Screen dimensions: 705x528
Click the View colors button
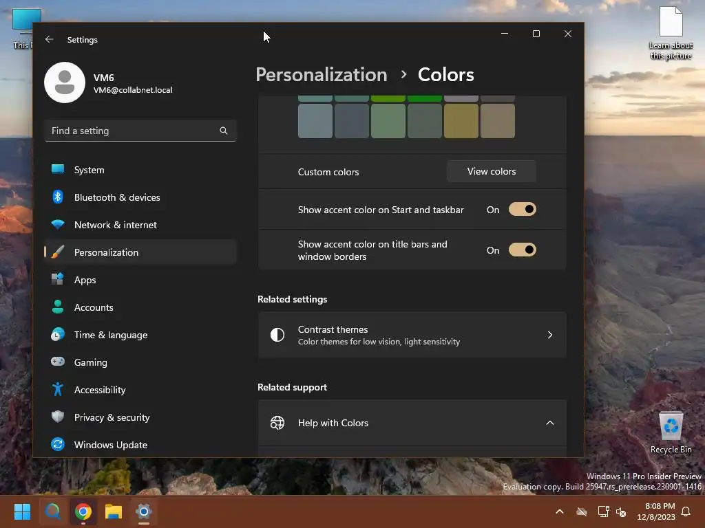[492, 171]
